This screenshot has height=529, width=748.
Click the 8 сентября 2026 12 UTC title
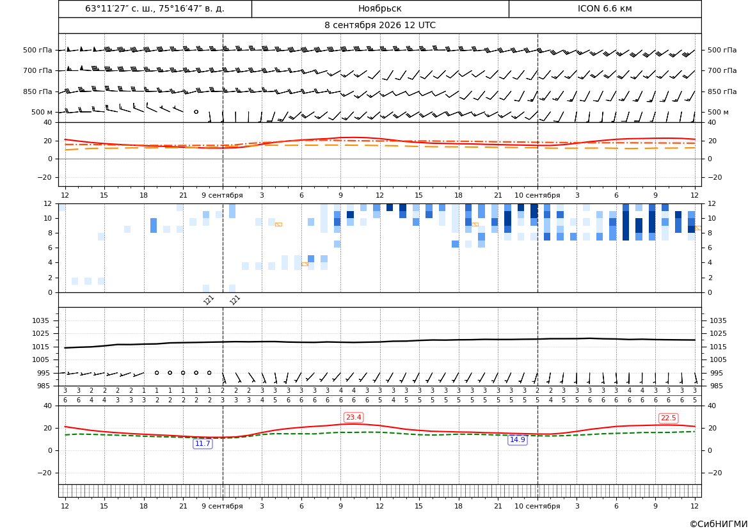380,26
